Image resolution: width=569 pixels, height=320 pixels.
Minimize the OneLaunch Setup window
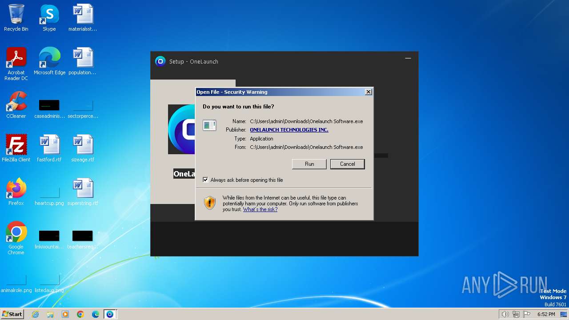[408, 58]
